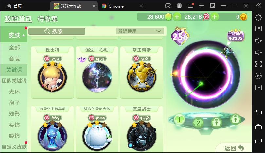Image resolution: width=265 pixels, height=153 pixels.
Task: Open the gamepad controller icon
Action: 168,6
